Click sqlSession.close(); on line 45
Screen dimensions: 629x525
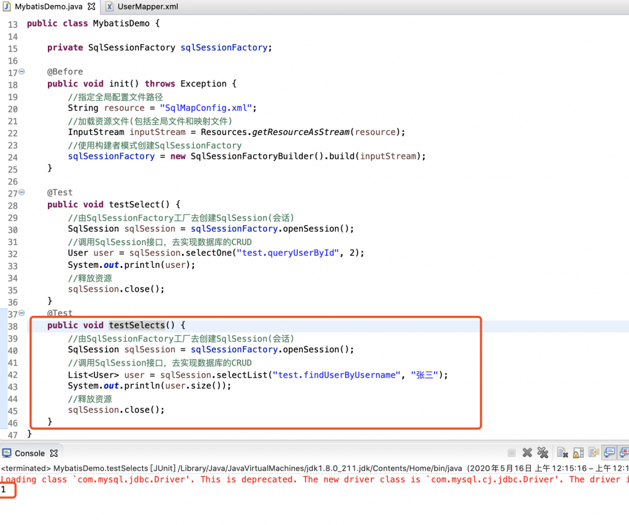tap(116, 410)
